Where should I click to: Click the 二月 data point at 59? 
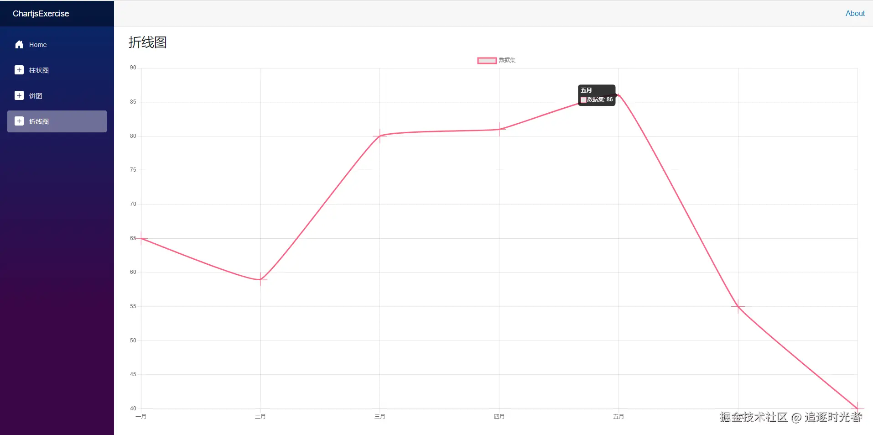click(x=260, y=279)
